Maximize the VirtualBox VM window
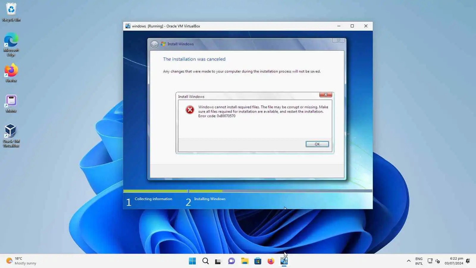The height and width of the screenshot is (268, 476). (x=352, y=26)
